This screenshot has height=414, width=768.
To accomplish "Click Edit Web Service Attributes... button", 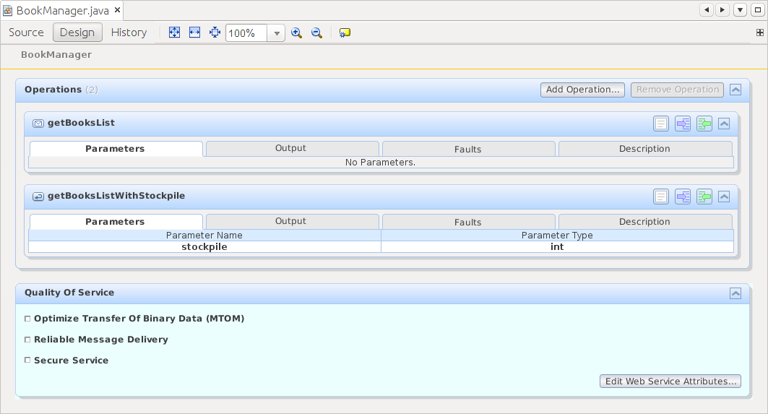I will [x=670, y=381].
